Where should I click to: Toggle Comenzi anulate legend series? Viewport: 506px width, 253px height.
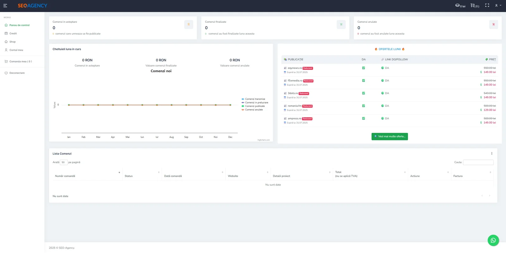252,110
